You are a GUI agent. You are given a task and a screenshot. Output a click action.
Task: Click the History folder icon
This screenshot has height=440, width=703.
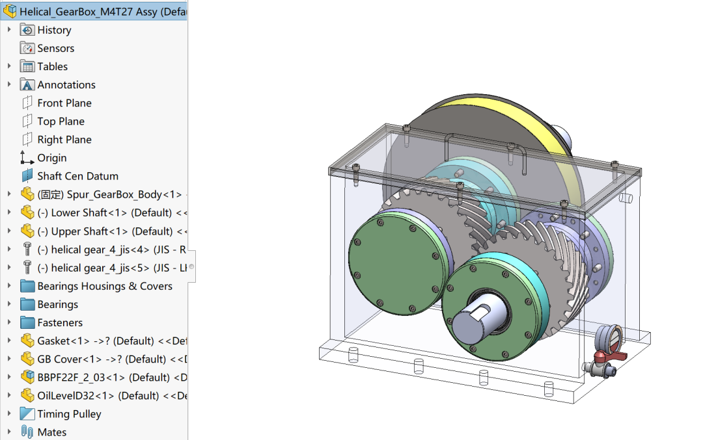(x=27, y=30)
